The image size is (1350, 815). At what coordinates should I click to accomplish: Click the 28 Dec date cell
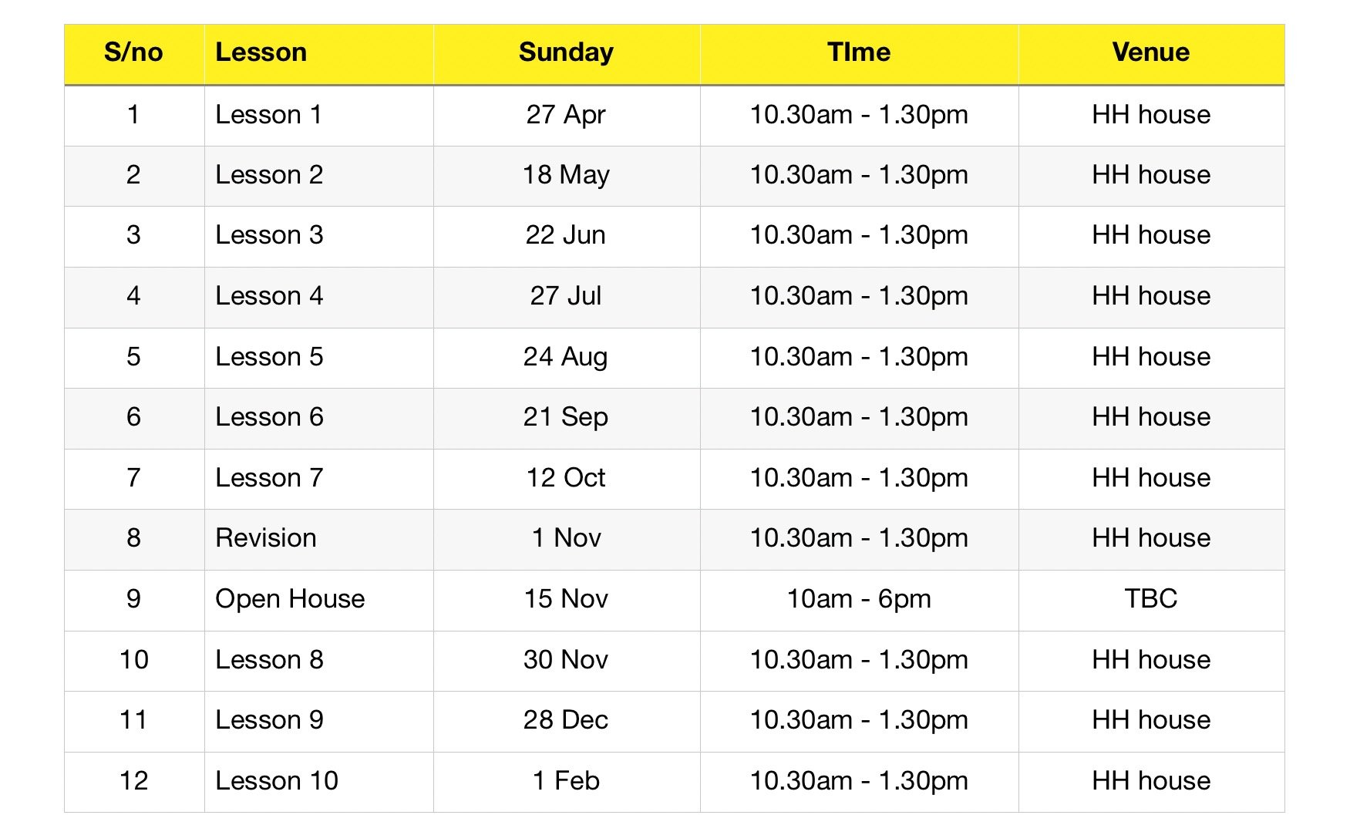point(566,720)
